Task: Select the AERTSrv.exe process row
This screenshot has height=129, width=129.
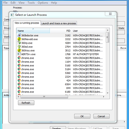Action: click(x=61, y=54)
